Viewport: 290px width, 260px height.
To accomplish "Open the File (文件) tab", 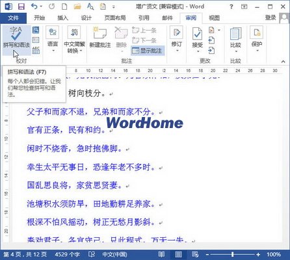I will [x=13, y=18].
